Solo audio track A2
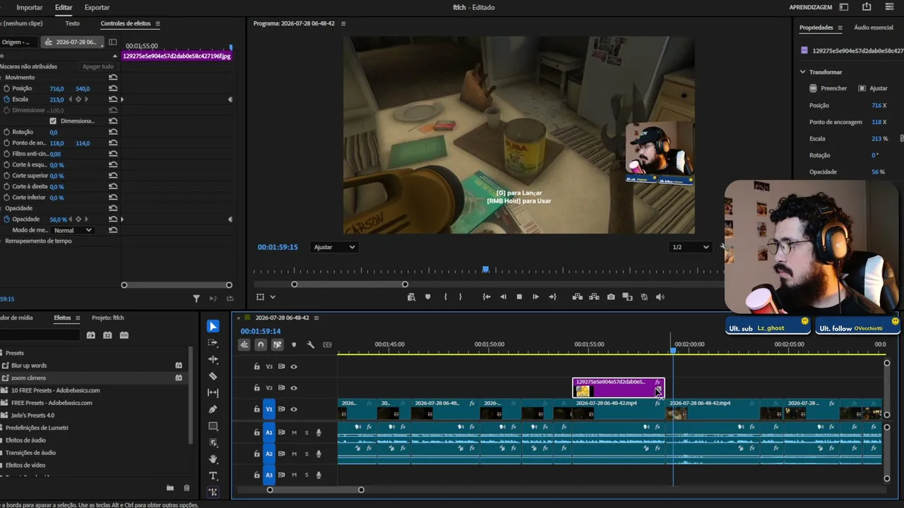904x508 pixels. click(x=307, y=454)
